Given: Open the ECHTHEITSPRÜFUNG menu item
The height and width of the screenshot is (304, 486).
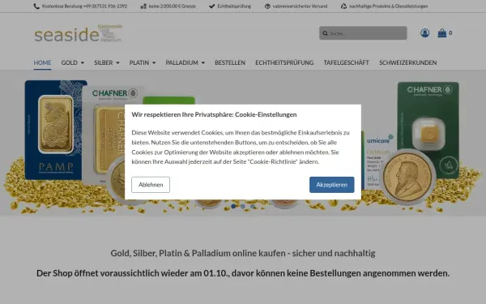Looking at the screenshot, I should [284, 62].
